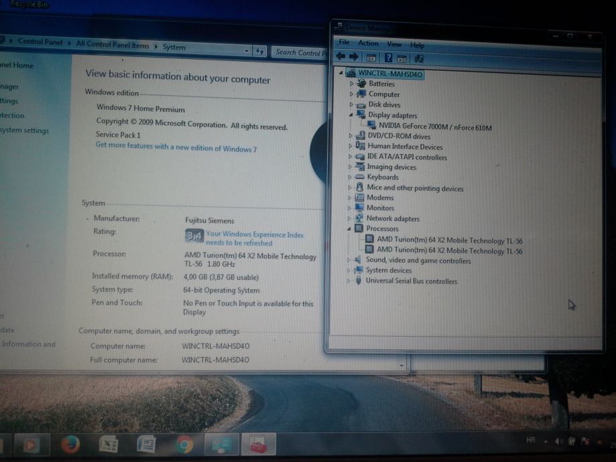Select the first AMD Turion 64 X2 processor entry
This screenshot has width=616, height=462.
pos(450,240)
